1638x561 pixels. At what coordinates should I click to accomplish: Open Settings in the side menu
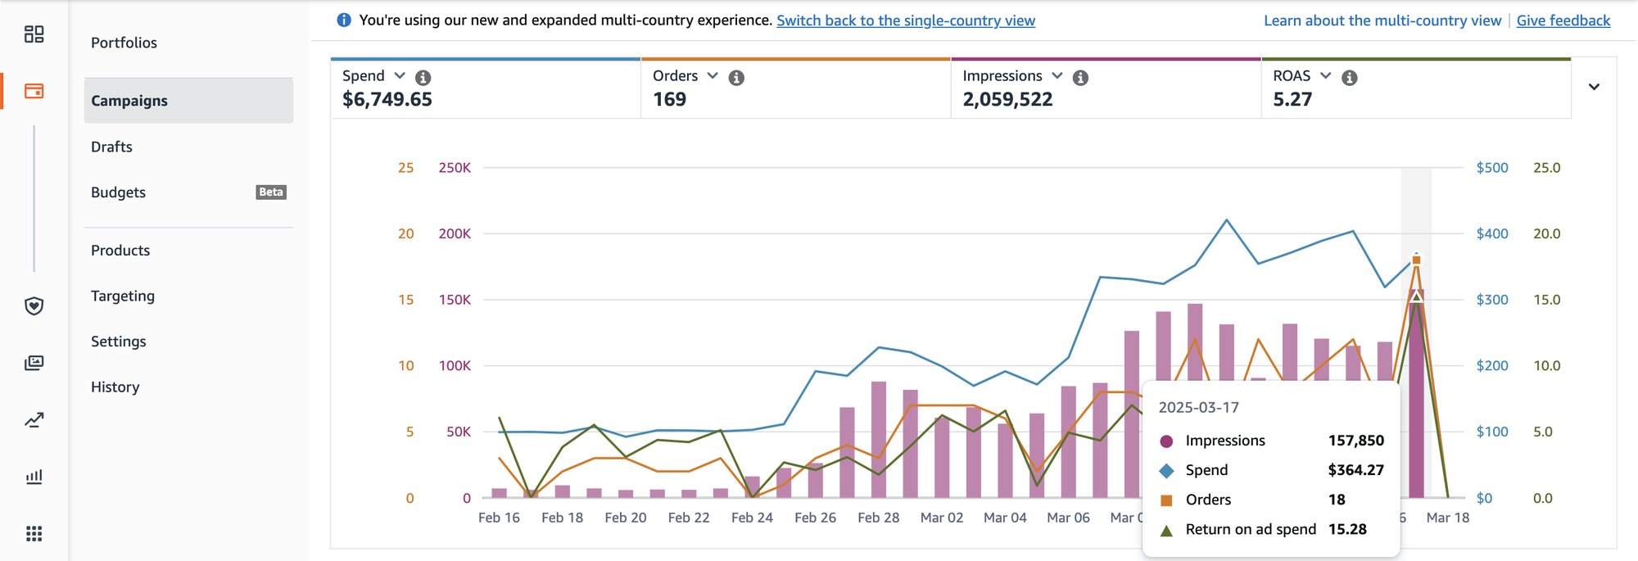(x=119, y=342)
